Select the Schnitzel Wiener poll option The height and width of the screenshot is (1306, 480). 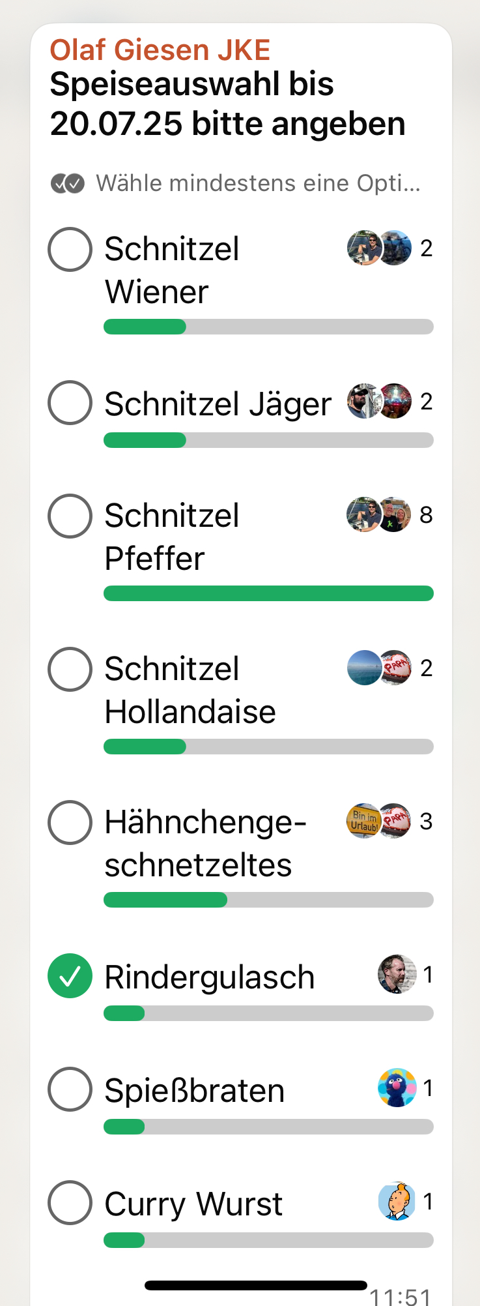point(70,249)
